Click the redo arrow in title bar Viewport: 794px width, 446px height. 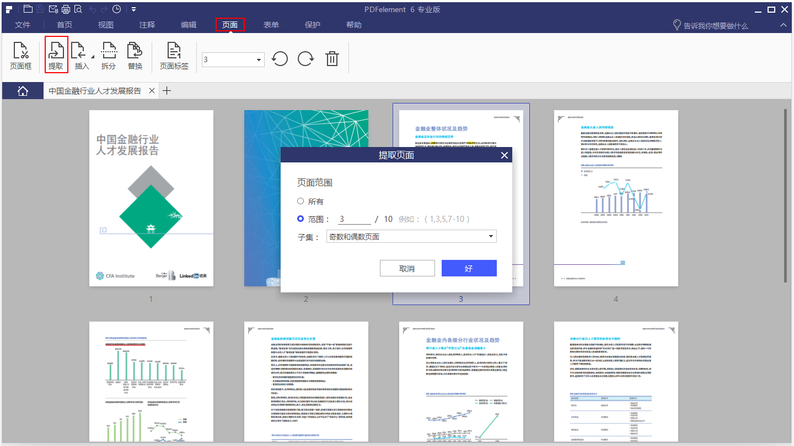[x=104, y=9]
